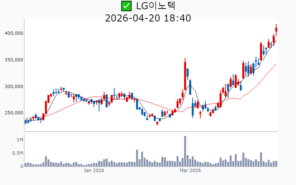Screen dimensions: 296x185
Task: Click the last volume bar on the right
Action: [276, 164]
